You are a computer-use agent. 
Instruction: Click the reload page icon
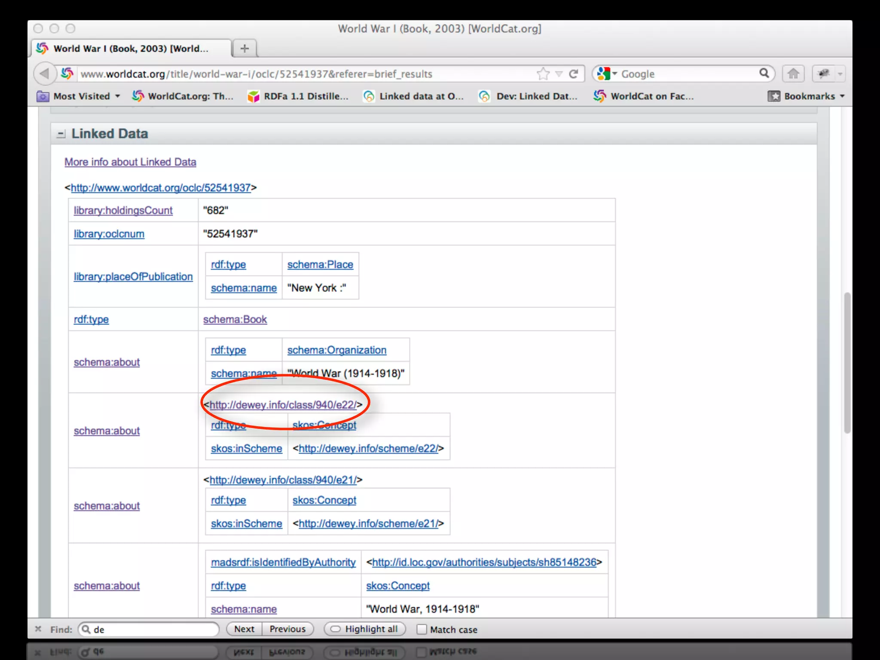coord(574,74)
